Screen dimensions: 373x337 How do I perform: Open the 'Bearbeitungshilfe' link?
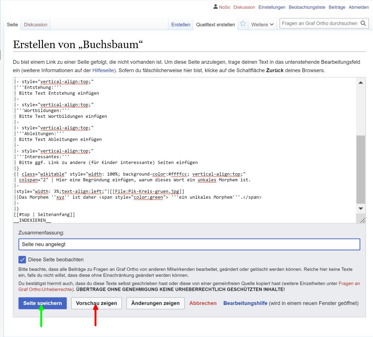[x=245, y=303]
